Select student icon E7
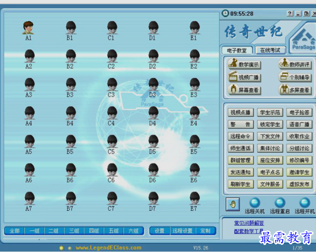Image resolution: width=316 pixels, height=252 pixels. 194,198
